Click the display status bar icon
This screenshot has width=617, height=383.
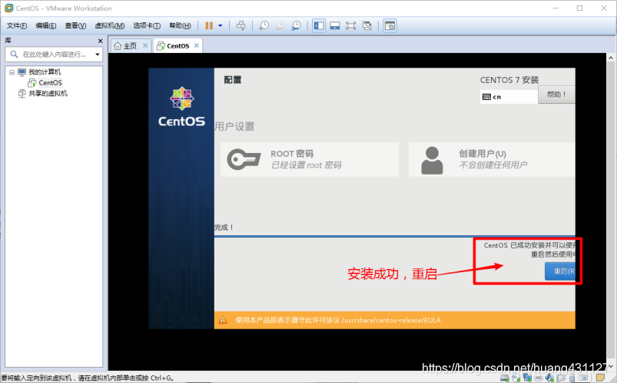pos(583,378)
